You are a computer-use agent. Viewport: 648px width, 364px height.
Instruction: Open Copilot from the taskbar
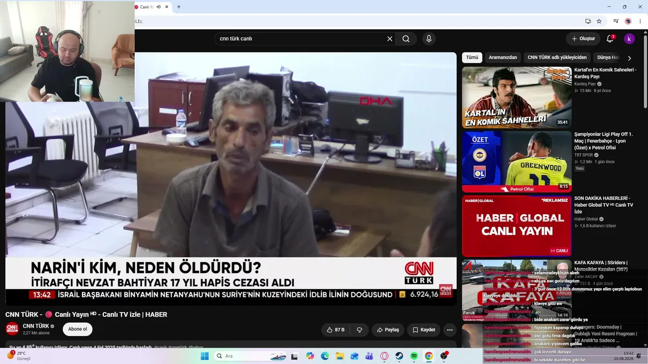pyautogui.click(x=310, y=356)
